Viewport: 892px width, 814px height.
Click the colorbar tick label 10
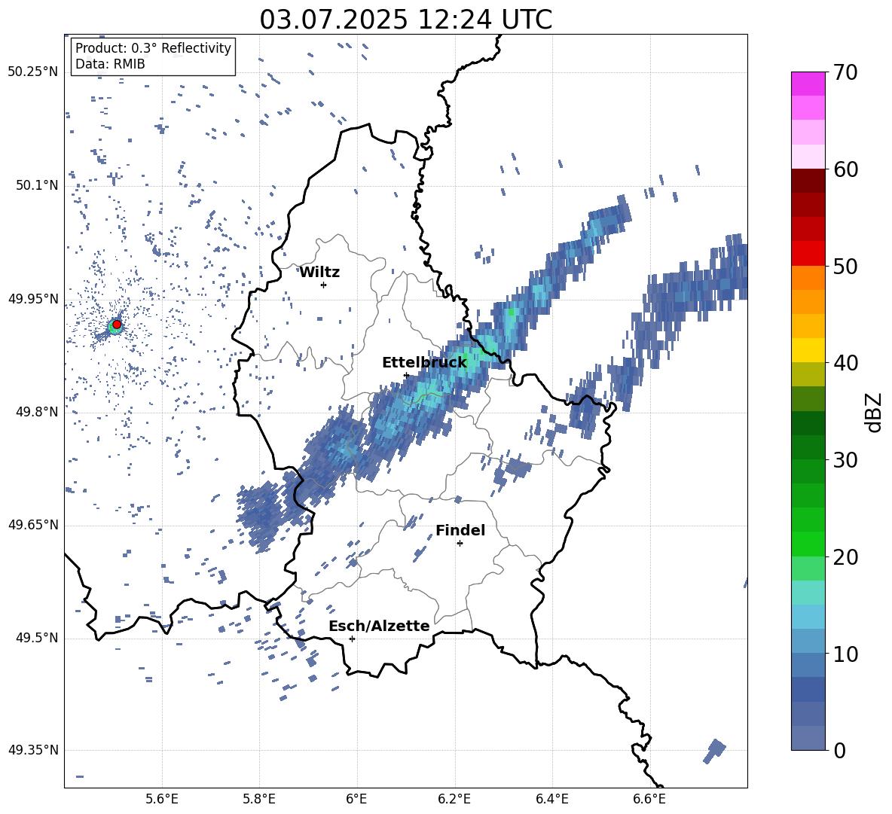tap(845, 654)
